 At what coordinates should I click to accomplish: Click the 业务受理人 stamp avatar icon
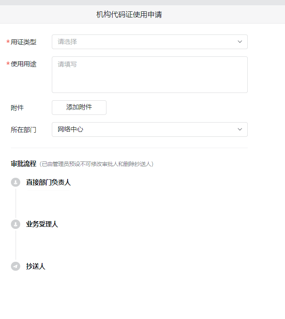(16, 224)
